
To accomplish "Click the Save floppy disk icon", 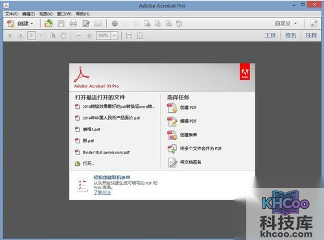I will tap(61, 23).
